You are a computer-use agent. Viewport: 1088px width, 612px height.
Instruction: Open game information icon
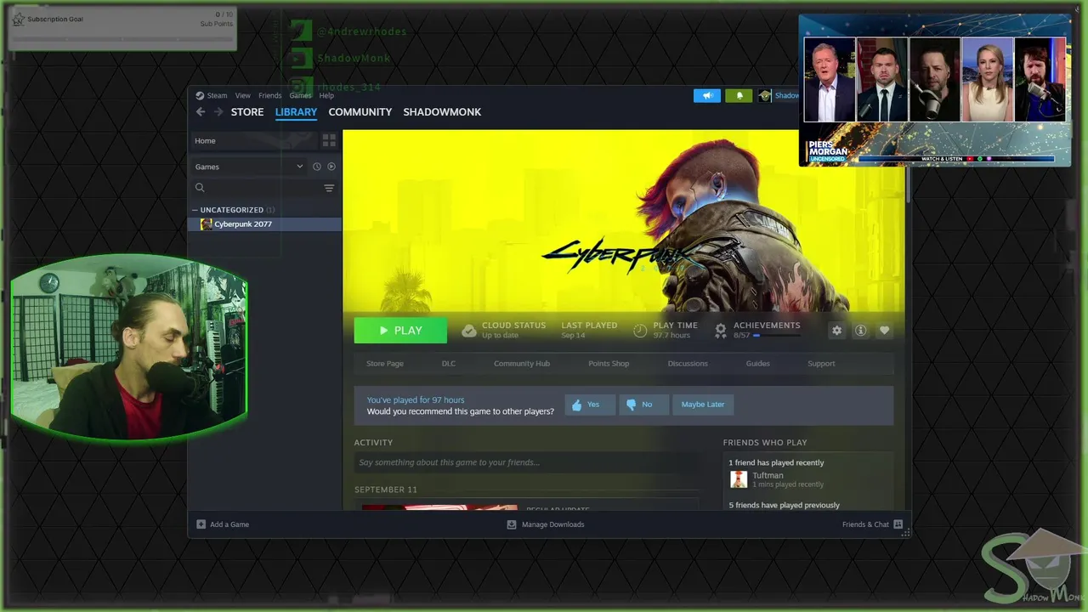tap(860, 331)
